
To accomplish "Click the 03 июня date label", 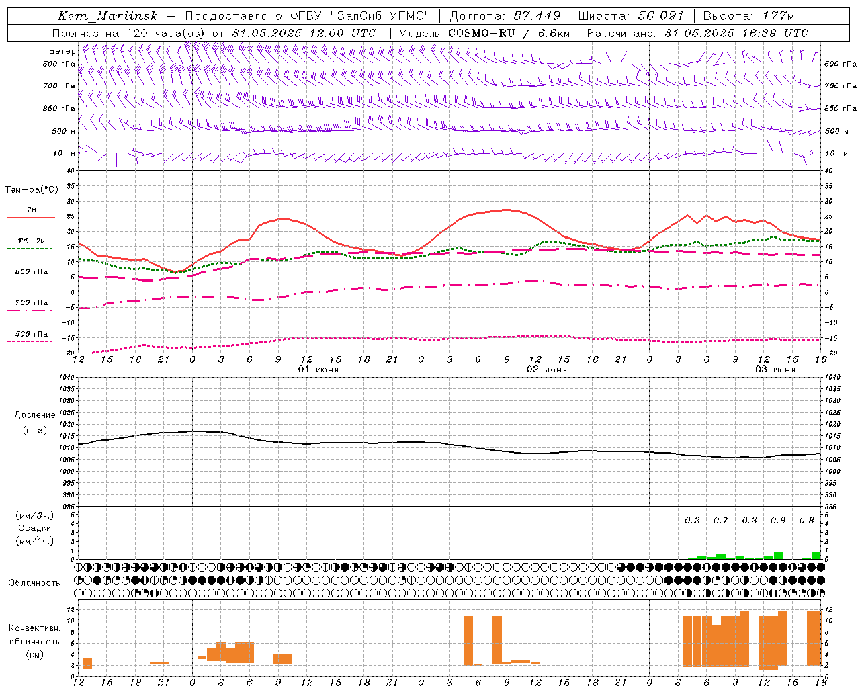I will (x=775, y=370).
